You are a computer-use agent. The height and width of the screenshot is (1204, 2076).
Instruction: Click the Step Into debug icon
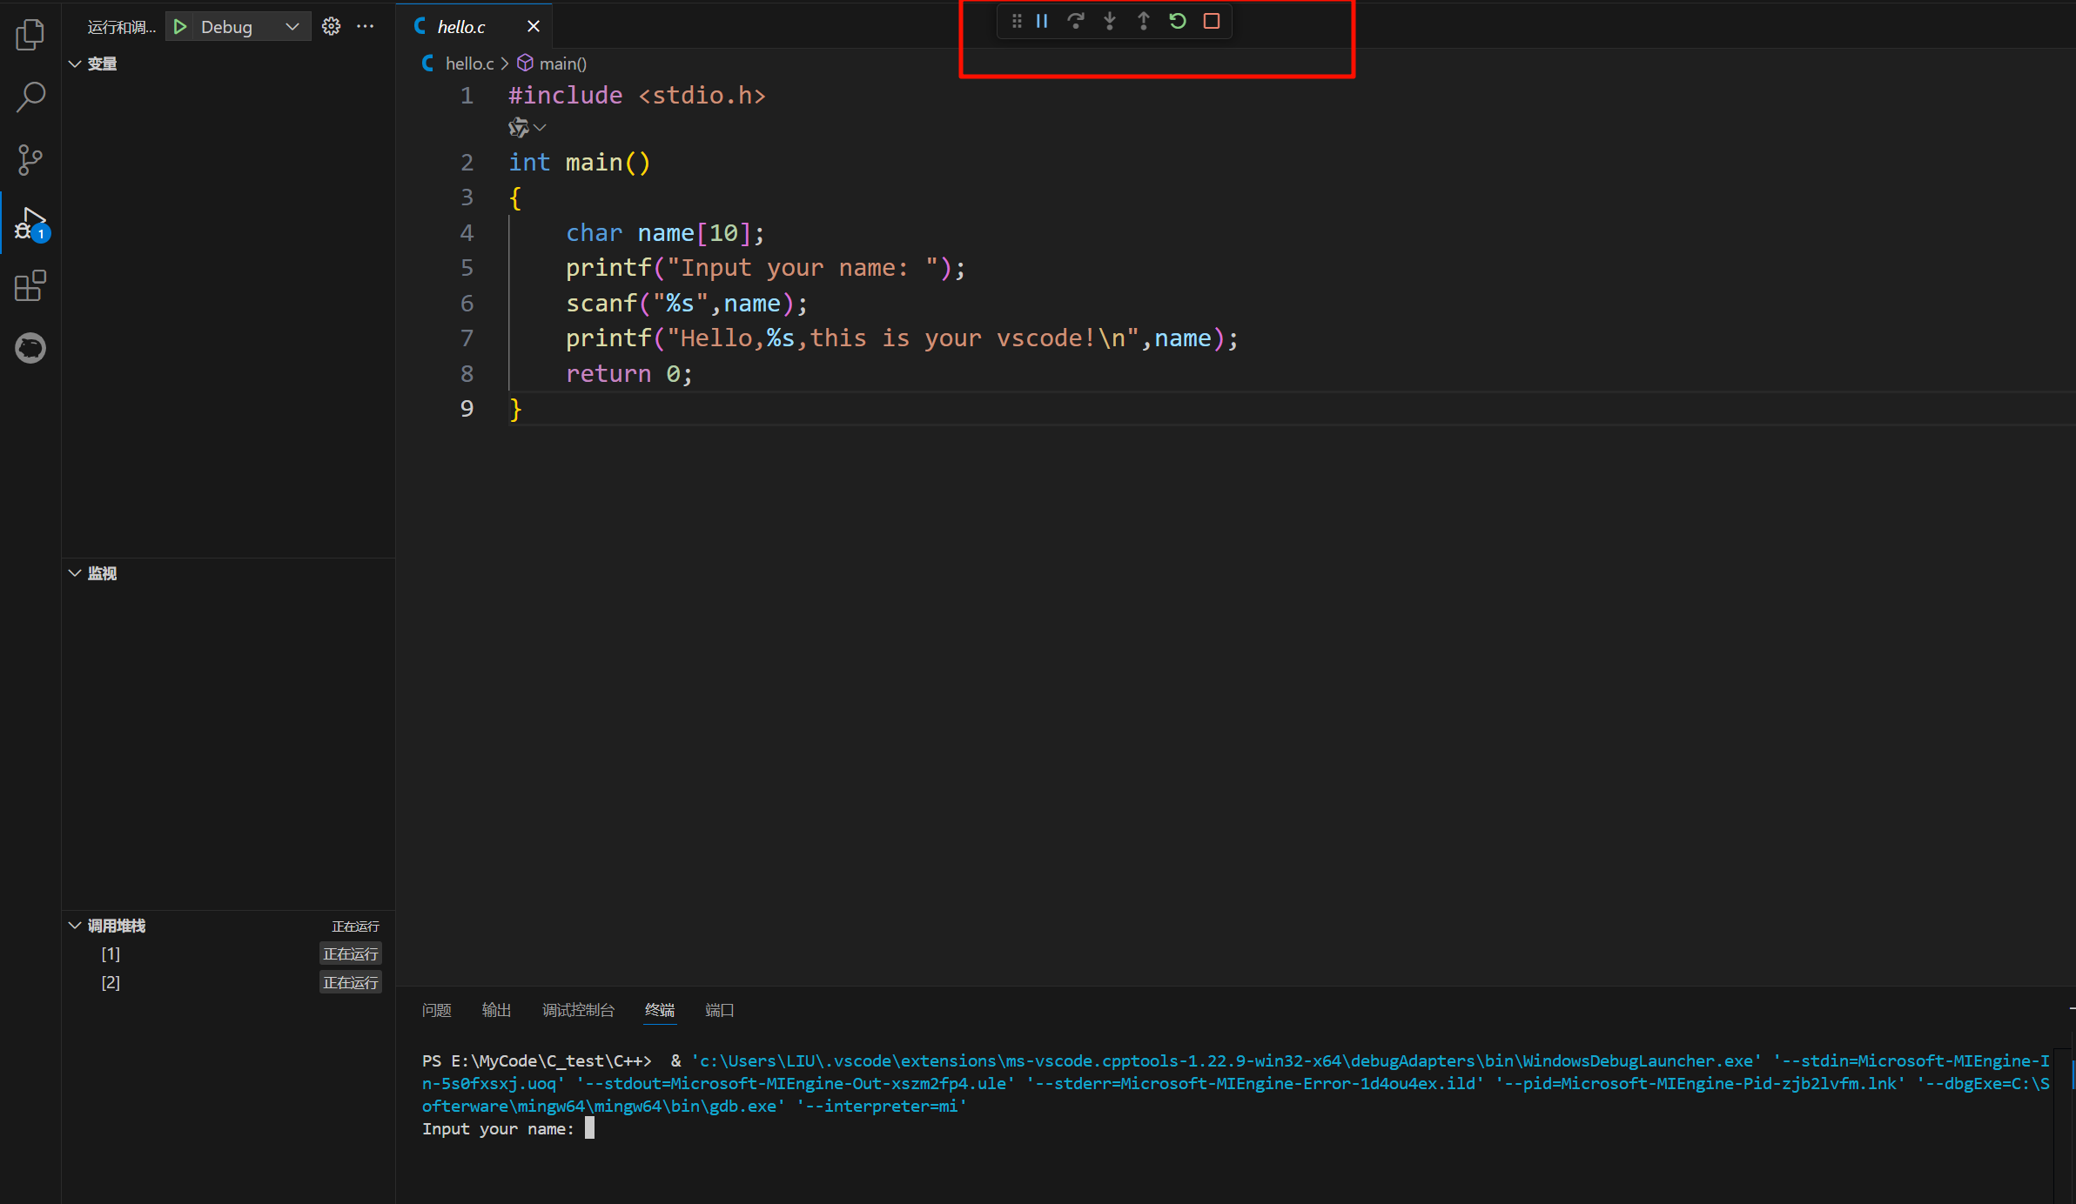point(1110,21)
